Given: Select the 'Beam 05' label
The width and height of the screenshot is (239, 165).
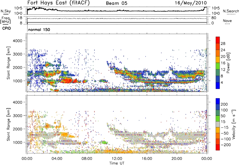Looking at the screenshot, I should pos(117,3).
